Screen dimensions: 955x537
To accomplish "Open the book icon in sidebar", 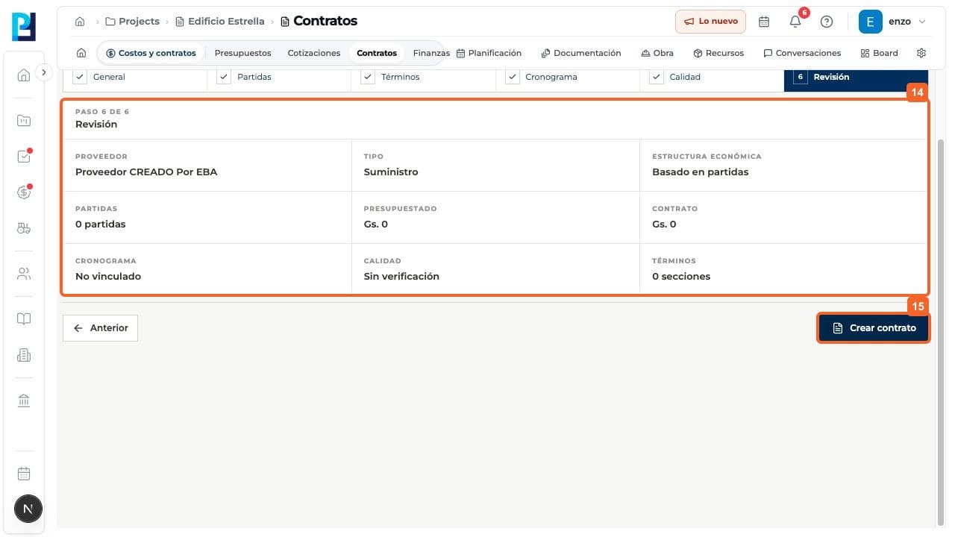I will [24, 319].
